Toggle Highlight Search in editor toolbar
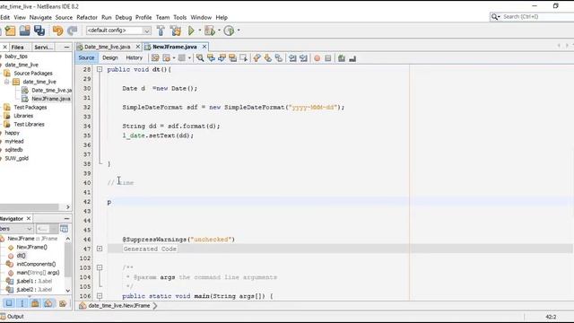Viewport: 574px width, 323px height. (233, 58)
